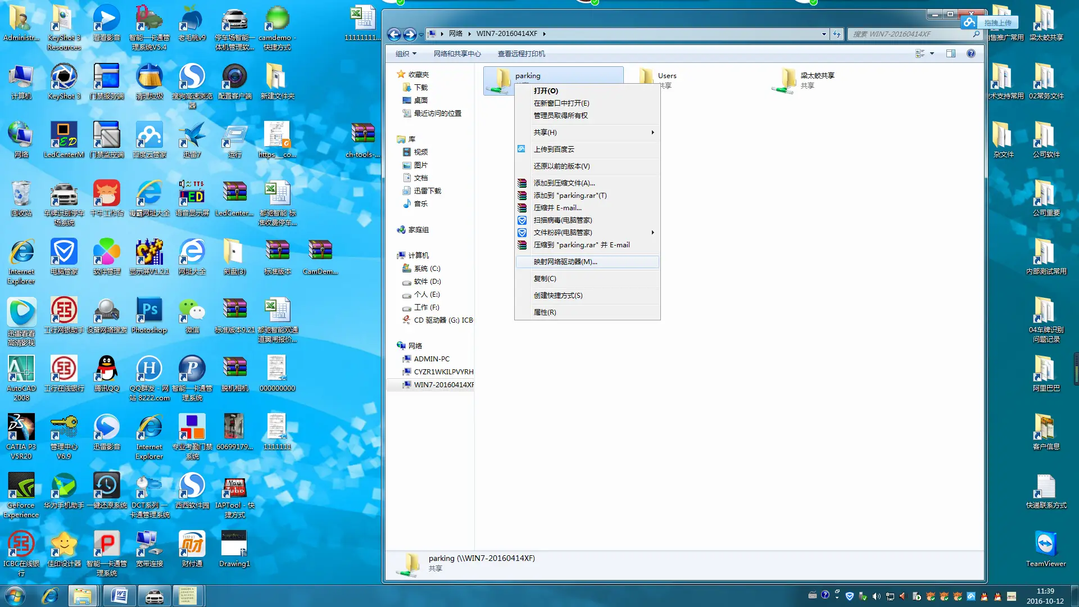
Task: Expand the address bar history dropdown
Action: pyautogui.click(x=824, y=34)
